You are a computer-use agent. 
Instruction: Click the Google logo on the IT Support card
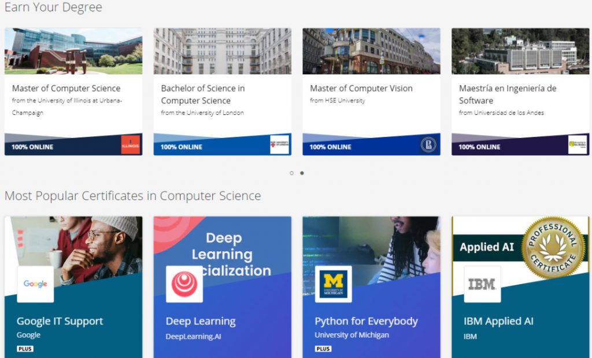(x=35, y=284)
